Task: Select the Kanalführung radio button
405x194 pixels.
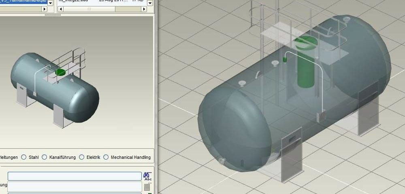Action: click(45, 157)
